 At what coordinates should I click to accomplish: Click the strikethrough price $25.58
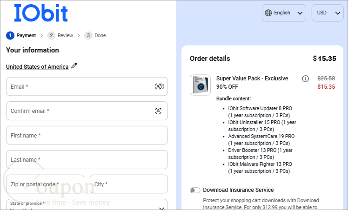326,78
